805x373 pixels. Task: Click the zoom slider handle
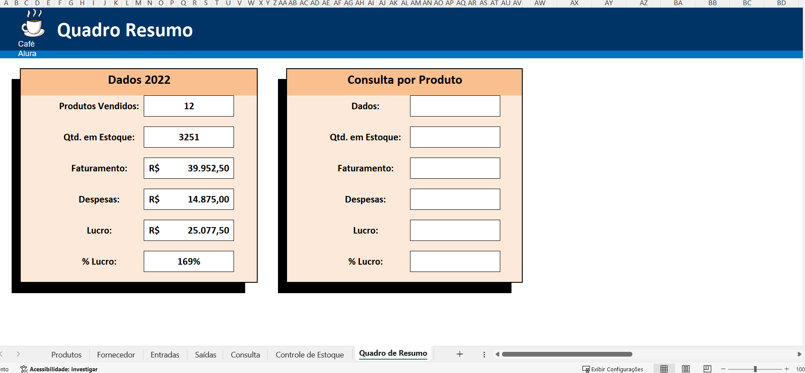pos(755,369)
